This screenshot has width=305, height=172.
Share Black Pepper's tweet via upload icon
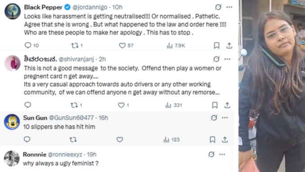click(x=229, y=45)
